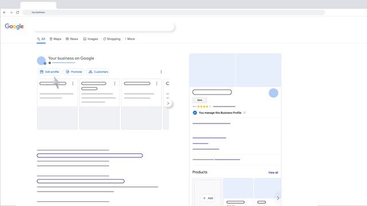This screenshot has width=367, height=206.
Task: Open the first card's three-dot menu
Action: click(73, 84)
